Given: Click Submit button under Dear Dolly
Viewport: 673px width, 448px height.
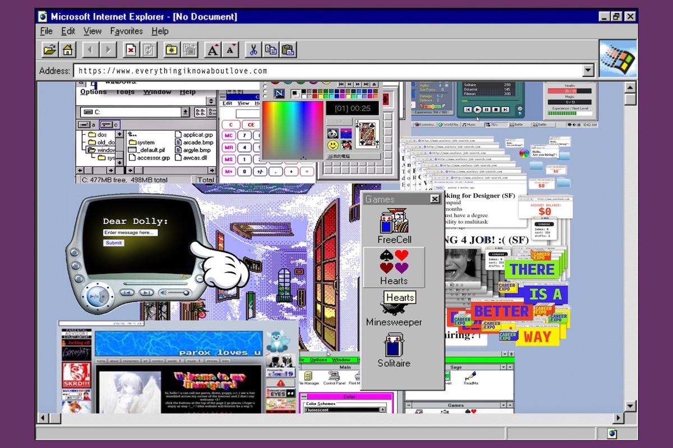Looking at the screenshot, I should 113,243.
